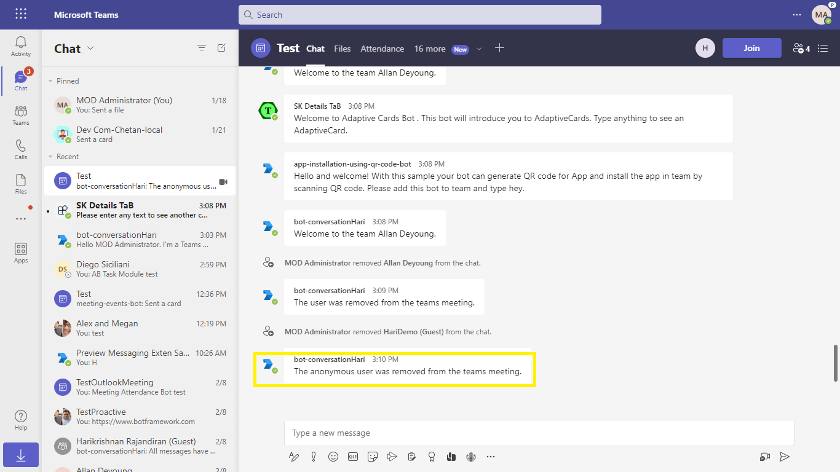Open the Apps store

(21, 253)
